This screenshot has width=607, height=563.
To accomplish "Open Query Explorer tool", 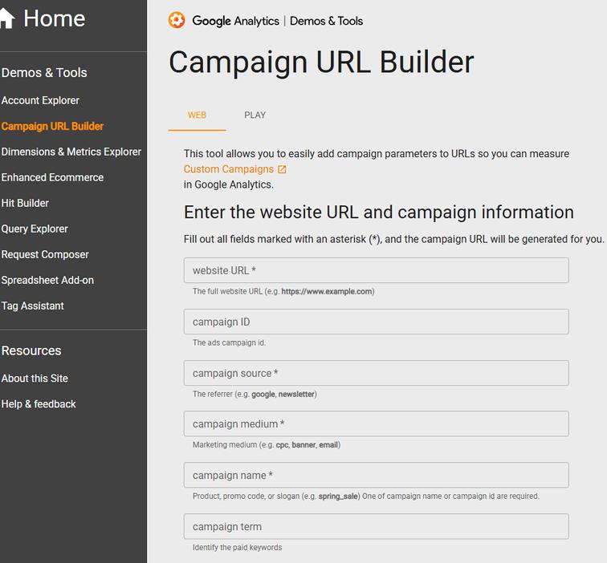I will coord(35,229).
